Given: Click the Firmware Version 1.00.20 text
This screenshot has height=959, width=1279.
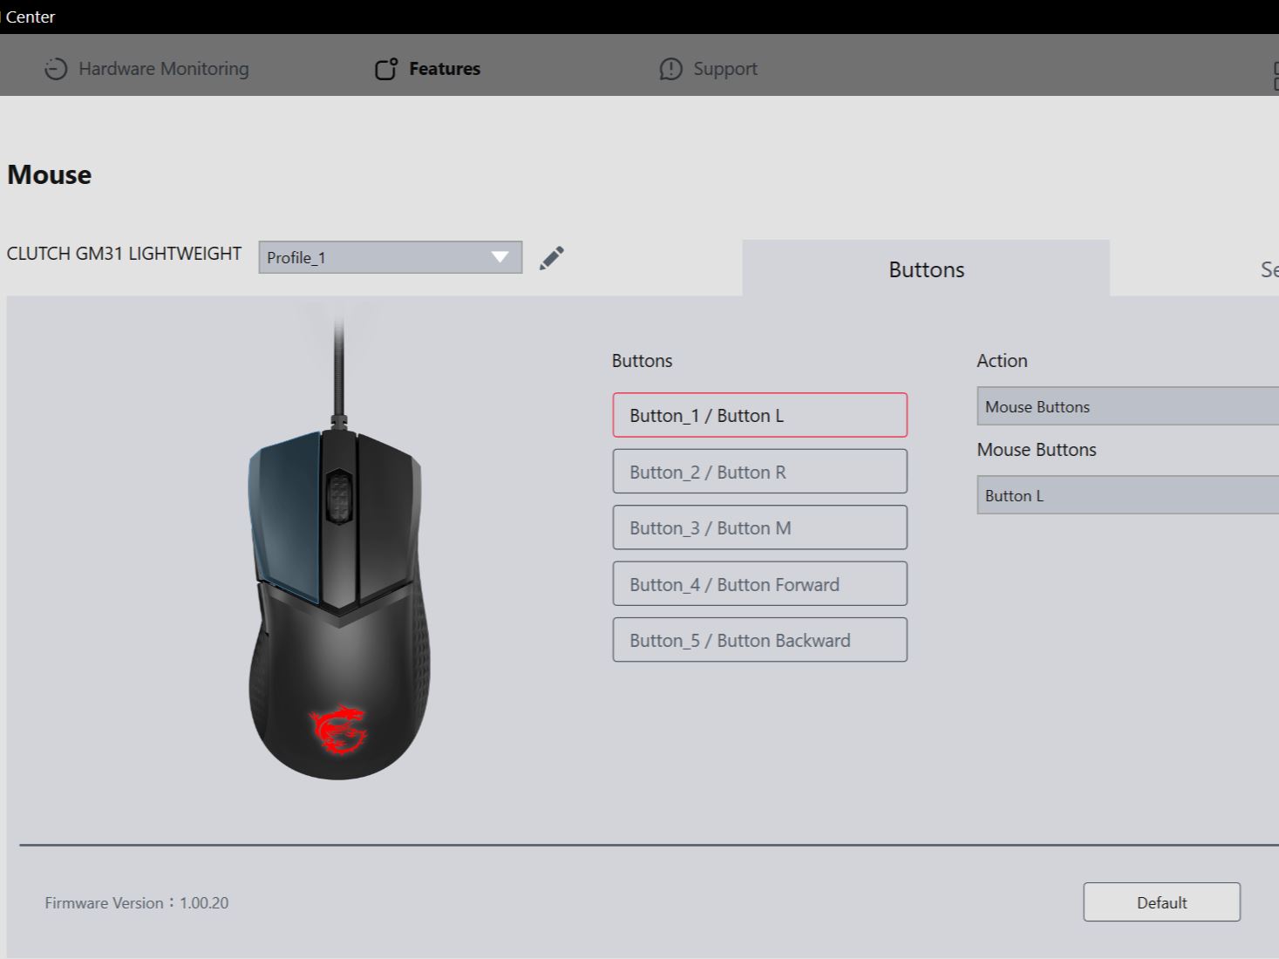Looking at the screenshot, I should (137, 903).
